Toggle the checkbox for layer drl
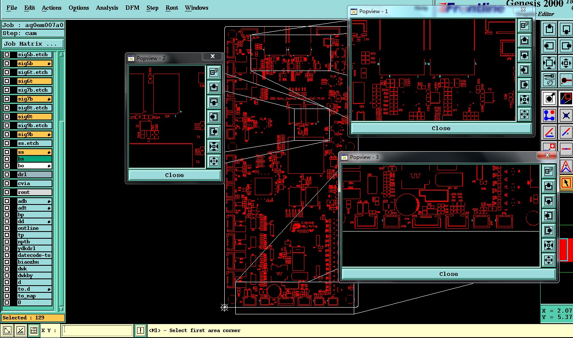Screen dimensions: 573x338 (x=7, y=174)
